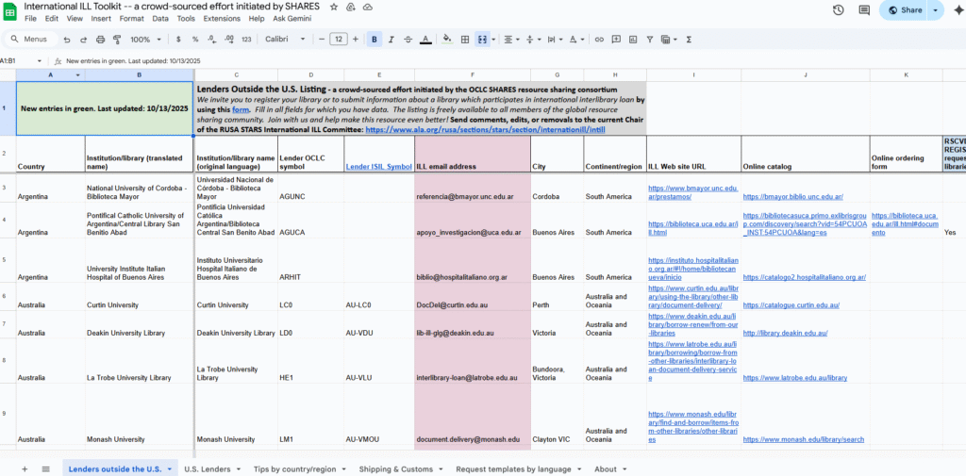Screen dimensions: 966x476
Task: Open version history clock icon
Action: (839, 10)
